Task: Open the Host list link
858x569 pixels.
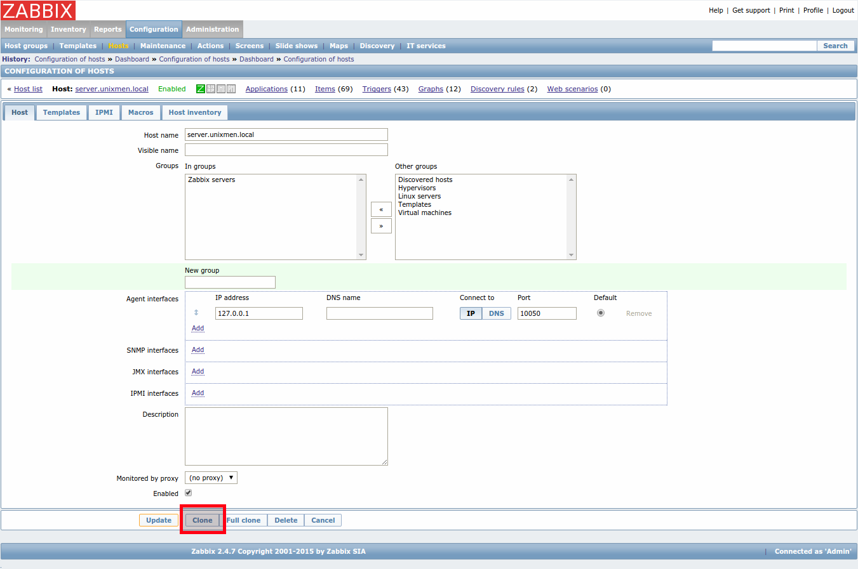Action: [x=28, y=89]
